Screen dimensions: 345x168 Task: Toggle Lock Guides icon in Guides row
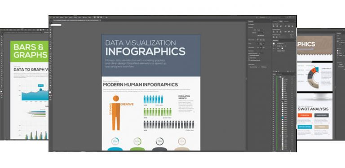tap(261, 44)
